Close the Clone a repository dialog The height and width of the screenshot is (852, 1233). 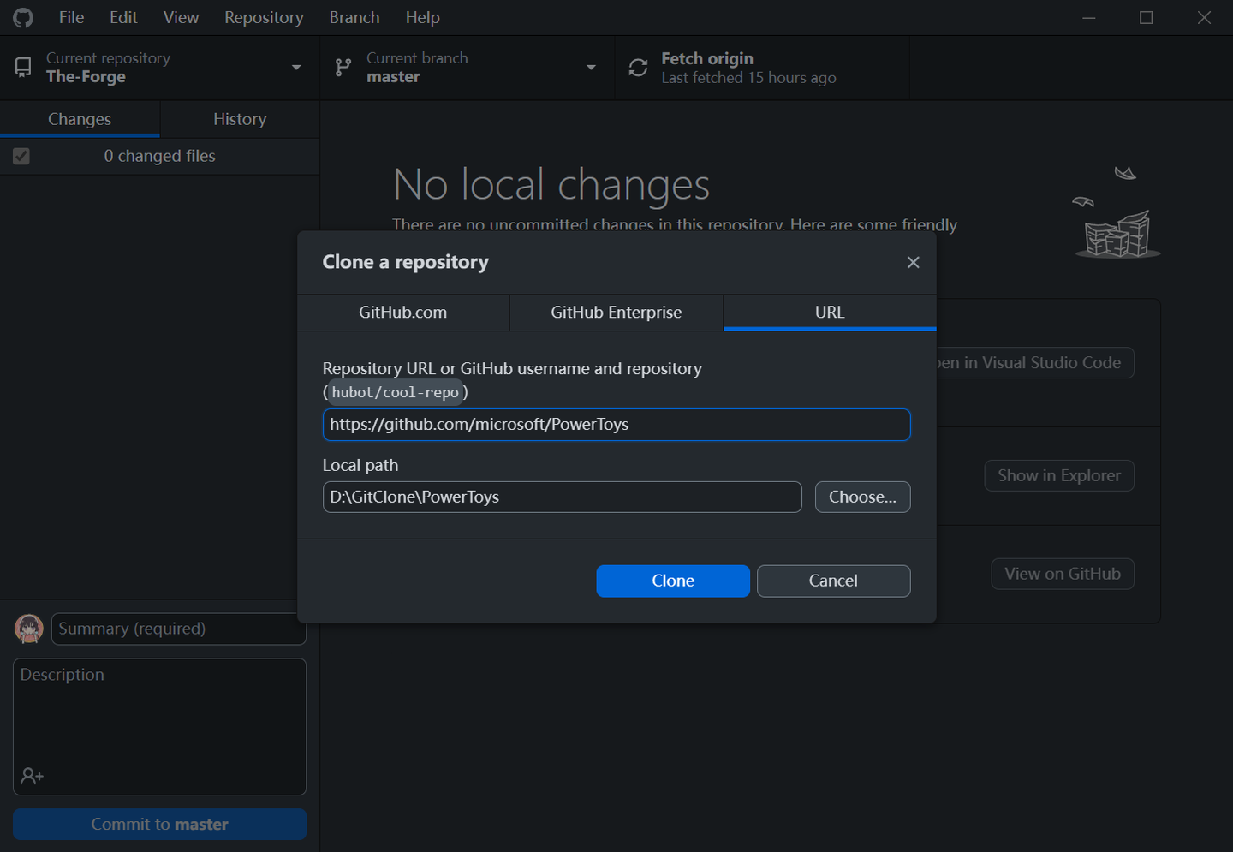(x=914, y=262)
